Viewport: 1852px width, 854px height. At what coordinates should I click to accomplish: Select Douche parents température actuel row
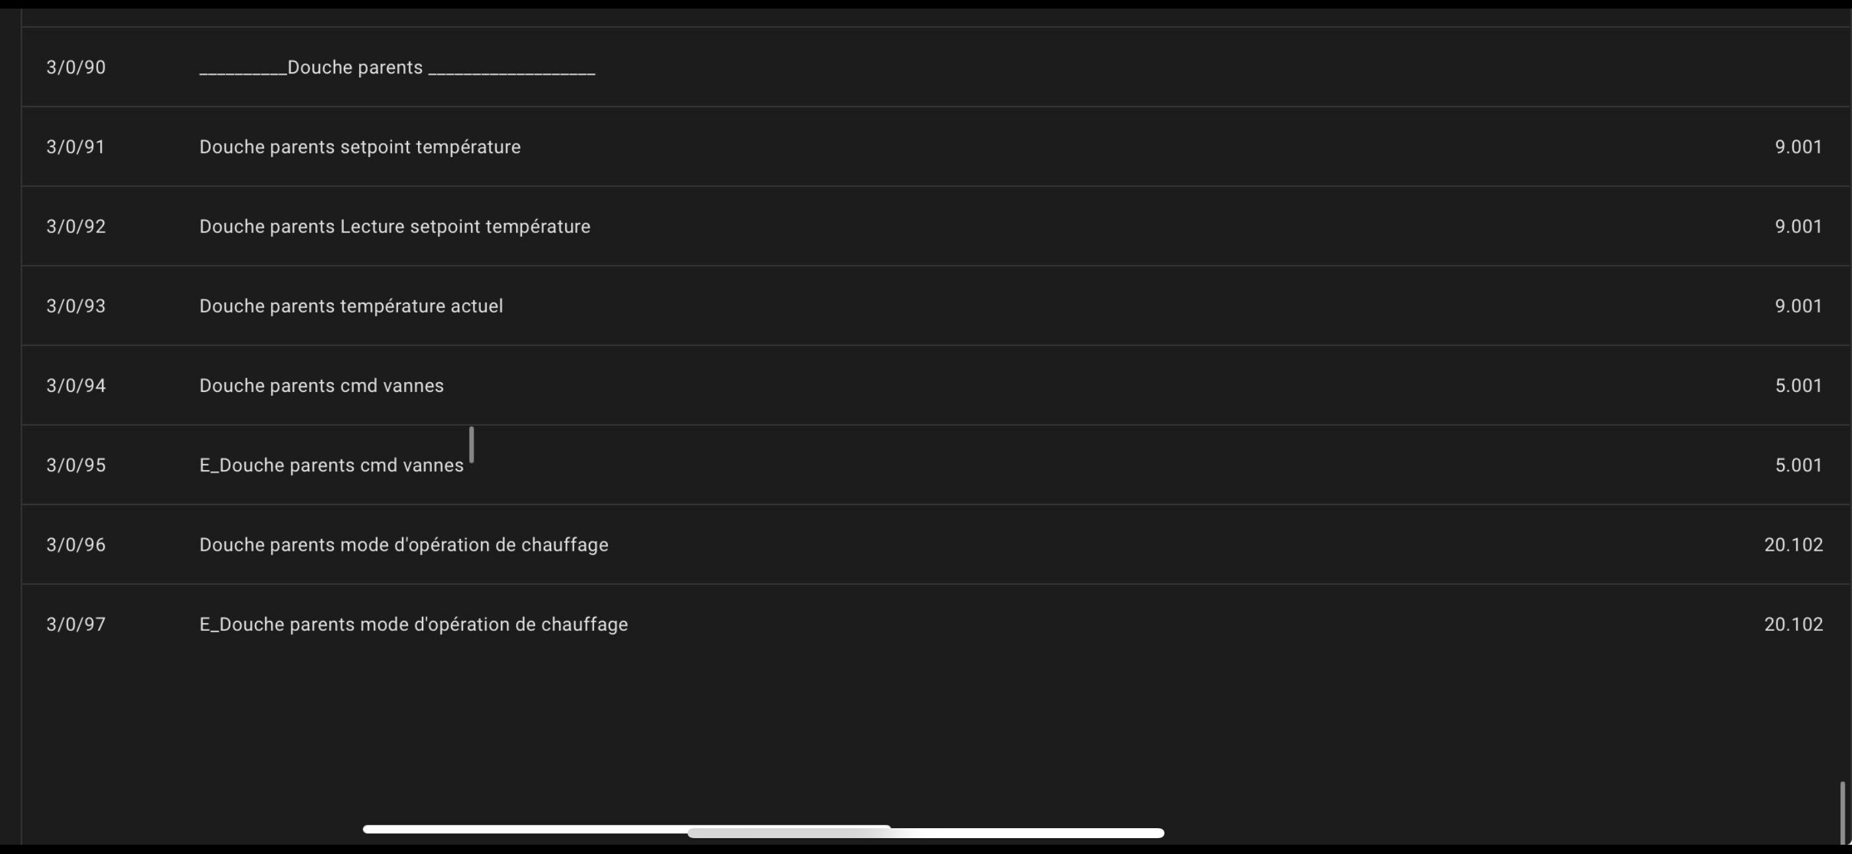[936, 305]
